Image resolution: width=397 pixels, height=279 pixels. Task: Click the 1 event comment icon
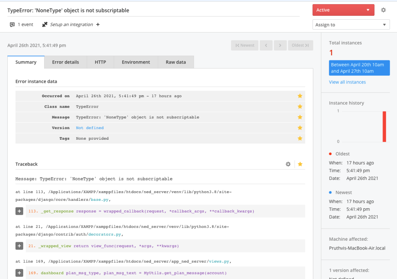(x=12, y=25)
